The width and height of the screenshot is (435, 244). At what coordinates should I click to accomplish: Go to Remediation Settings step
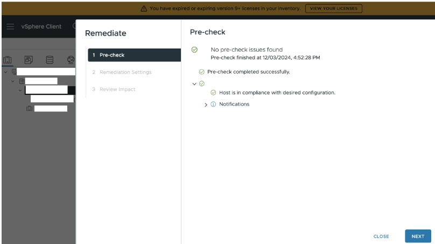(125, 72)
